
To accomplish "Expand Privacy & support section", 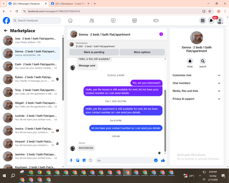I will pyautogui.click(x=196, y=99).
